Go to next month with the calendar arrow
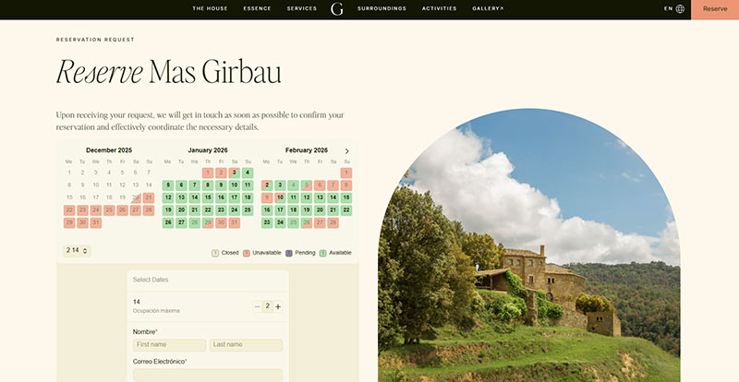Viewport: 739px width, 382px height. tap(346, 150)
